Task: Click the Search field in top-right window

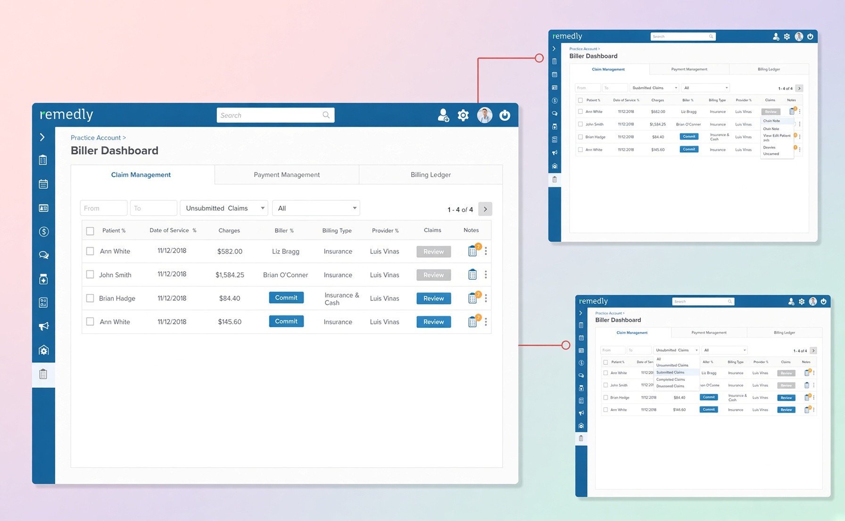Action: click(683, 36)
